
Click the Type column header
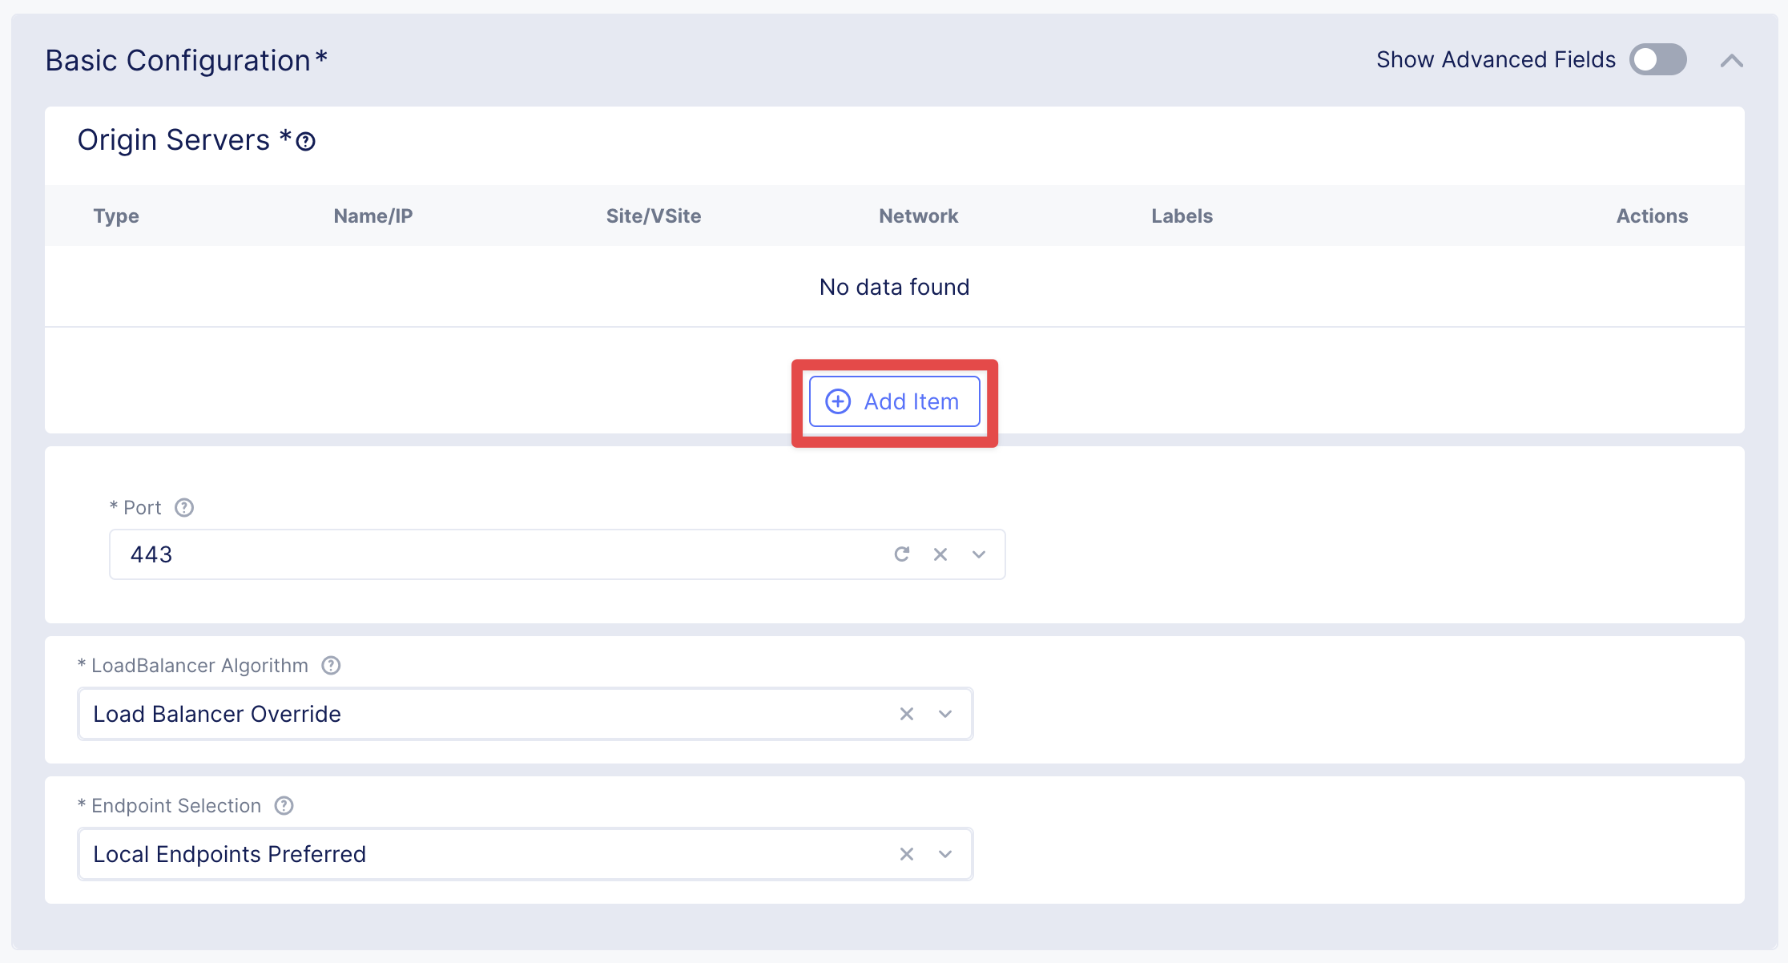click(116, 216)
